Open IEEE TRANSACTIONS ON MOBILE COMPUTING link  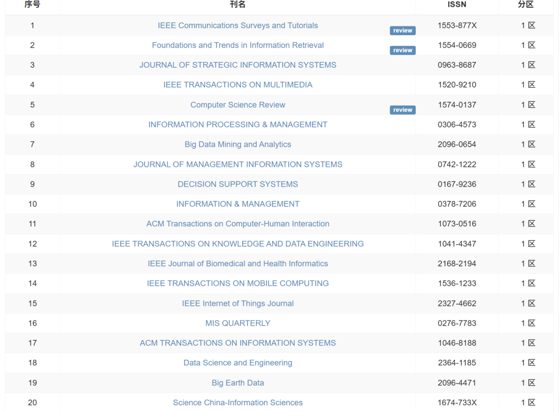pyautogui.click(x=238, y=283)
